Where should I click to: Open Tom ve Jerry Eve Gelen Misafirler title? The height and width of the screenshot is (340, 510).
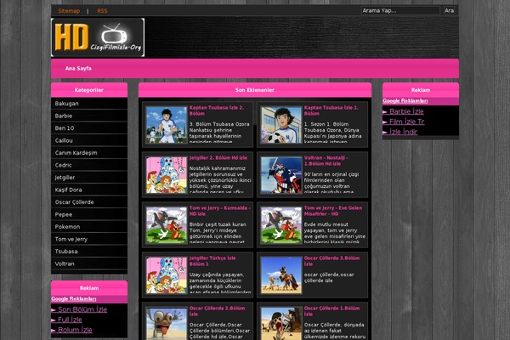pyautogui.click(x=333, y=211)
